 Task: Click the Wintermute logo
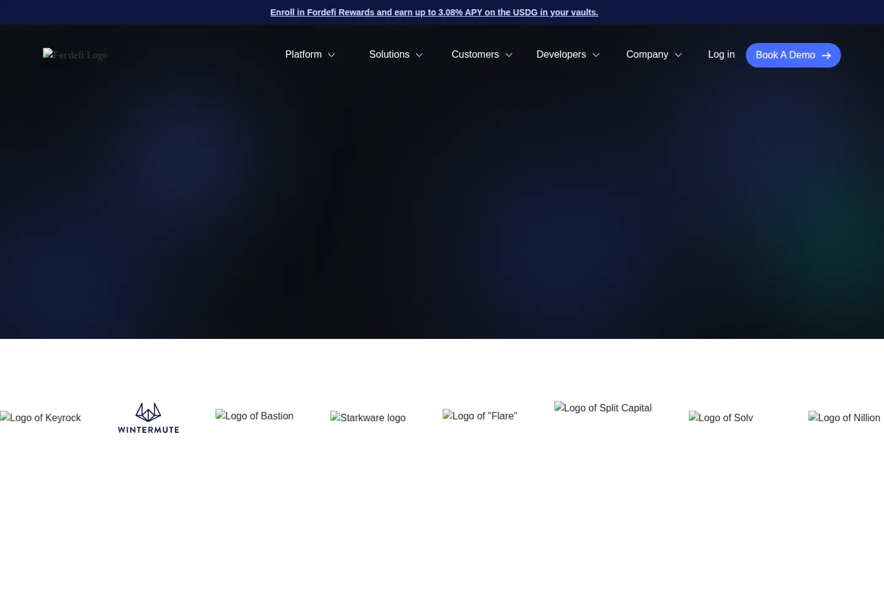pyautogui.click(x=149, y=418)
